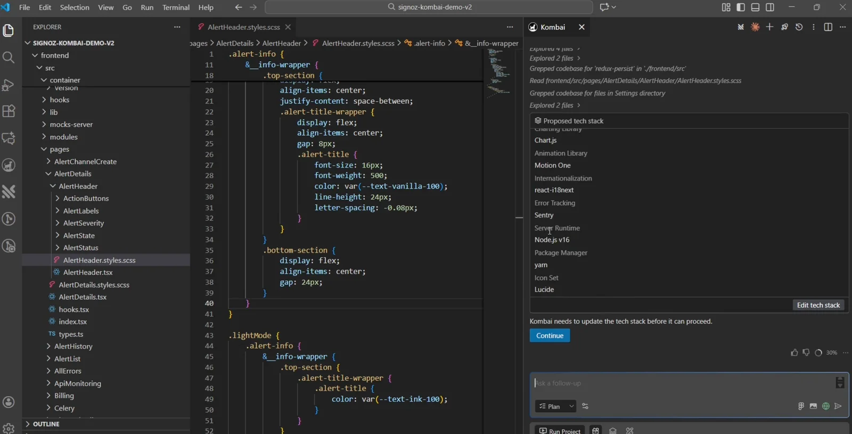Open the Search view in activity bar
The image size is (852, 434).
click(9, 58)
